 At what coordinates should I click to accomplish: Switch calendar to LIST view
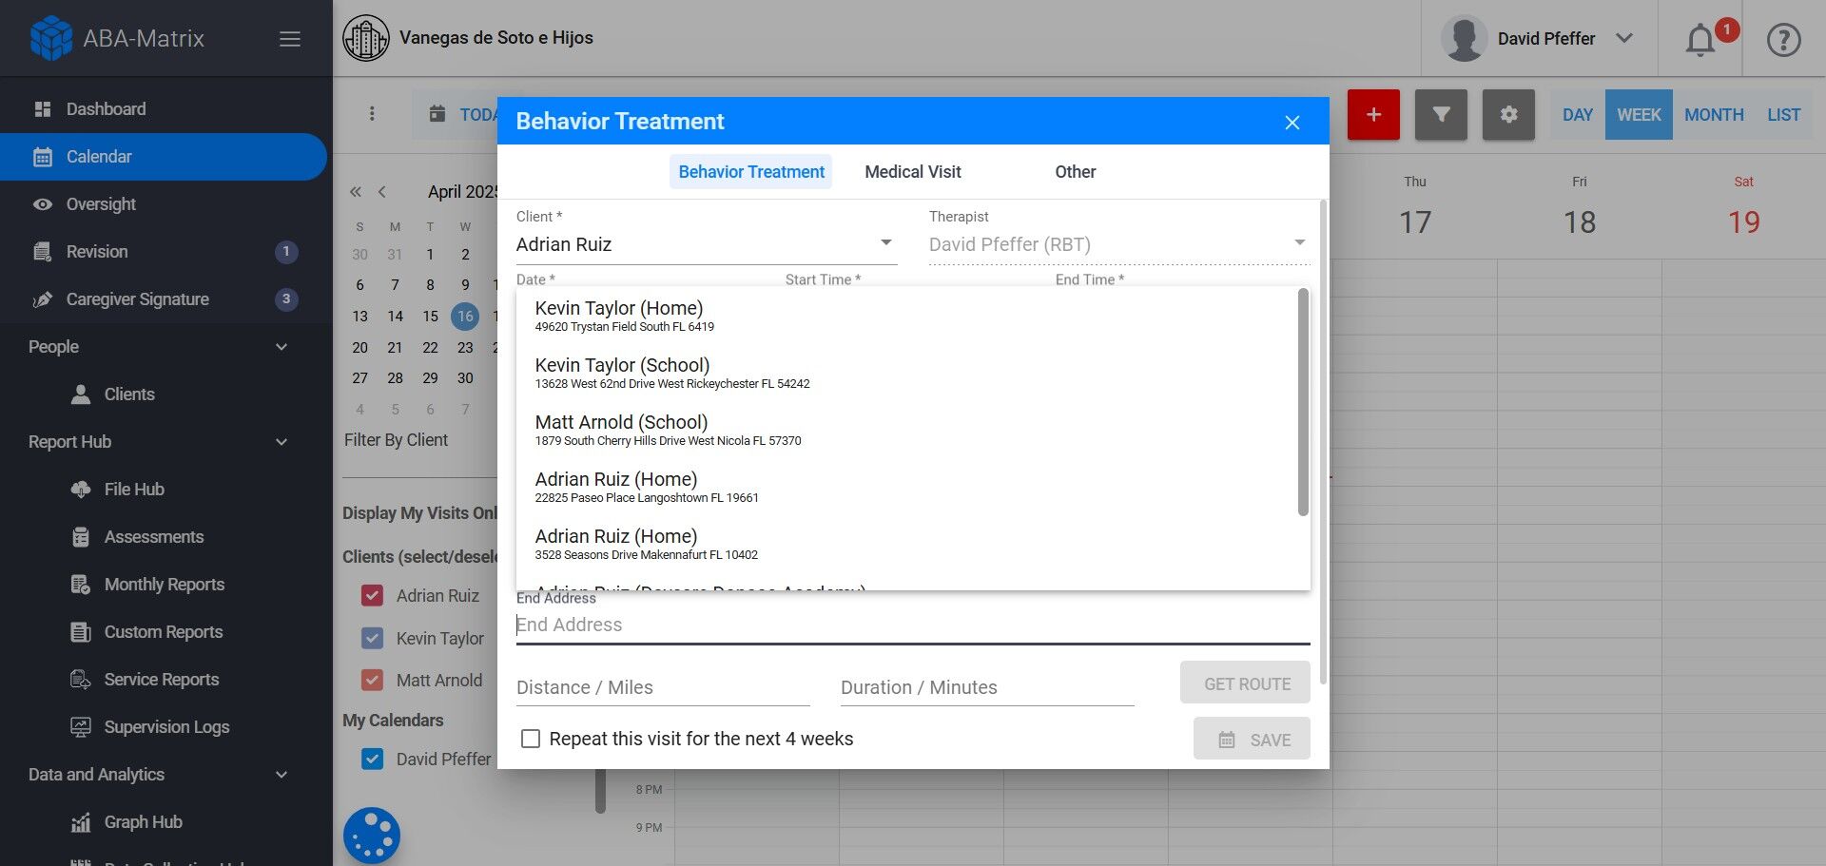(1783, 115)
